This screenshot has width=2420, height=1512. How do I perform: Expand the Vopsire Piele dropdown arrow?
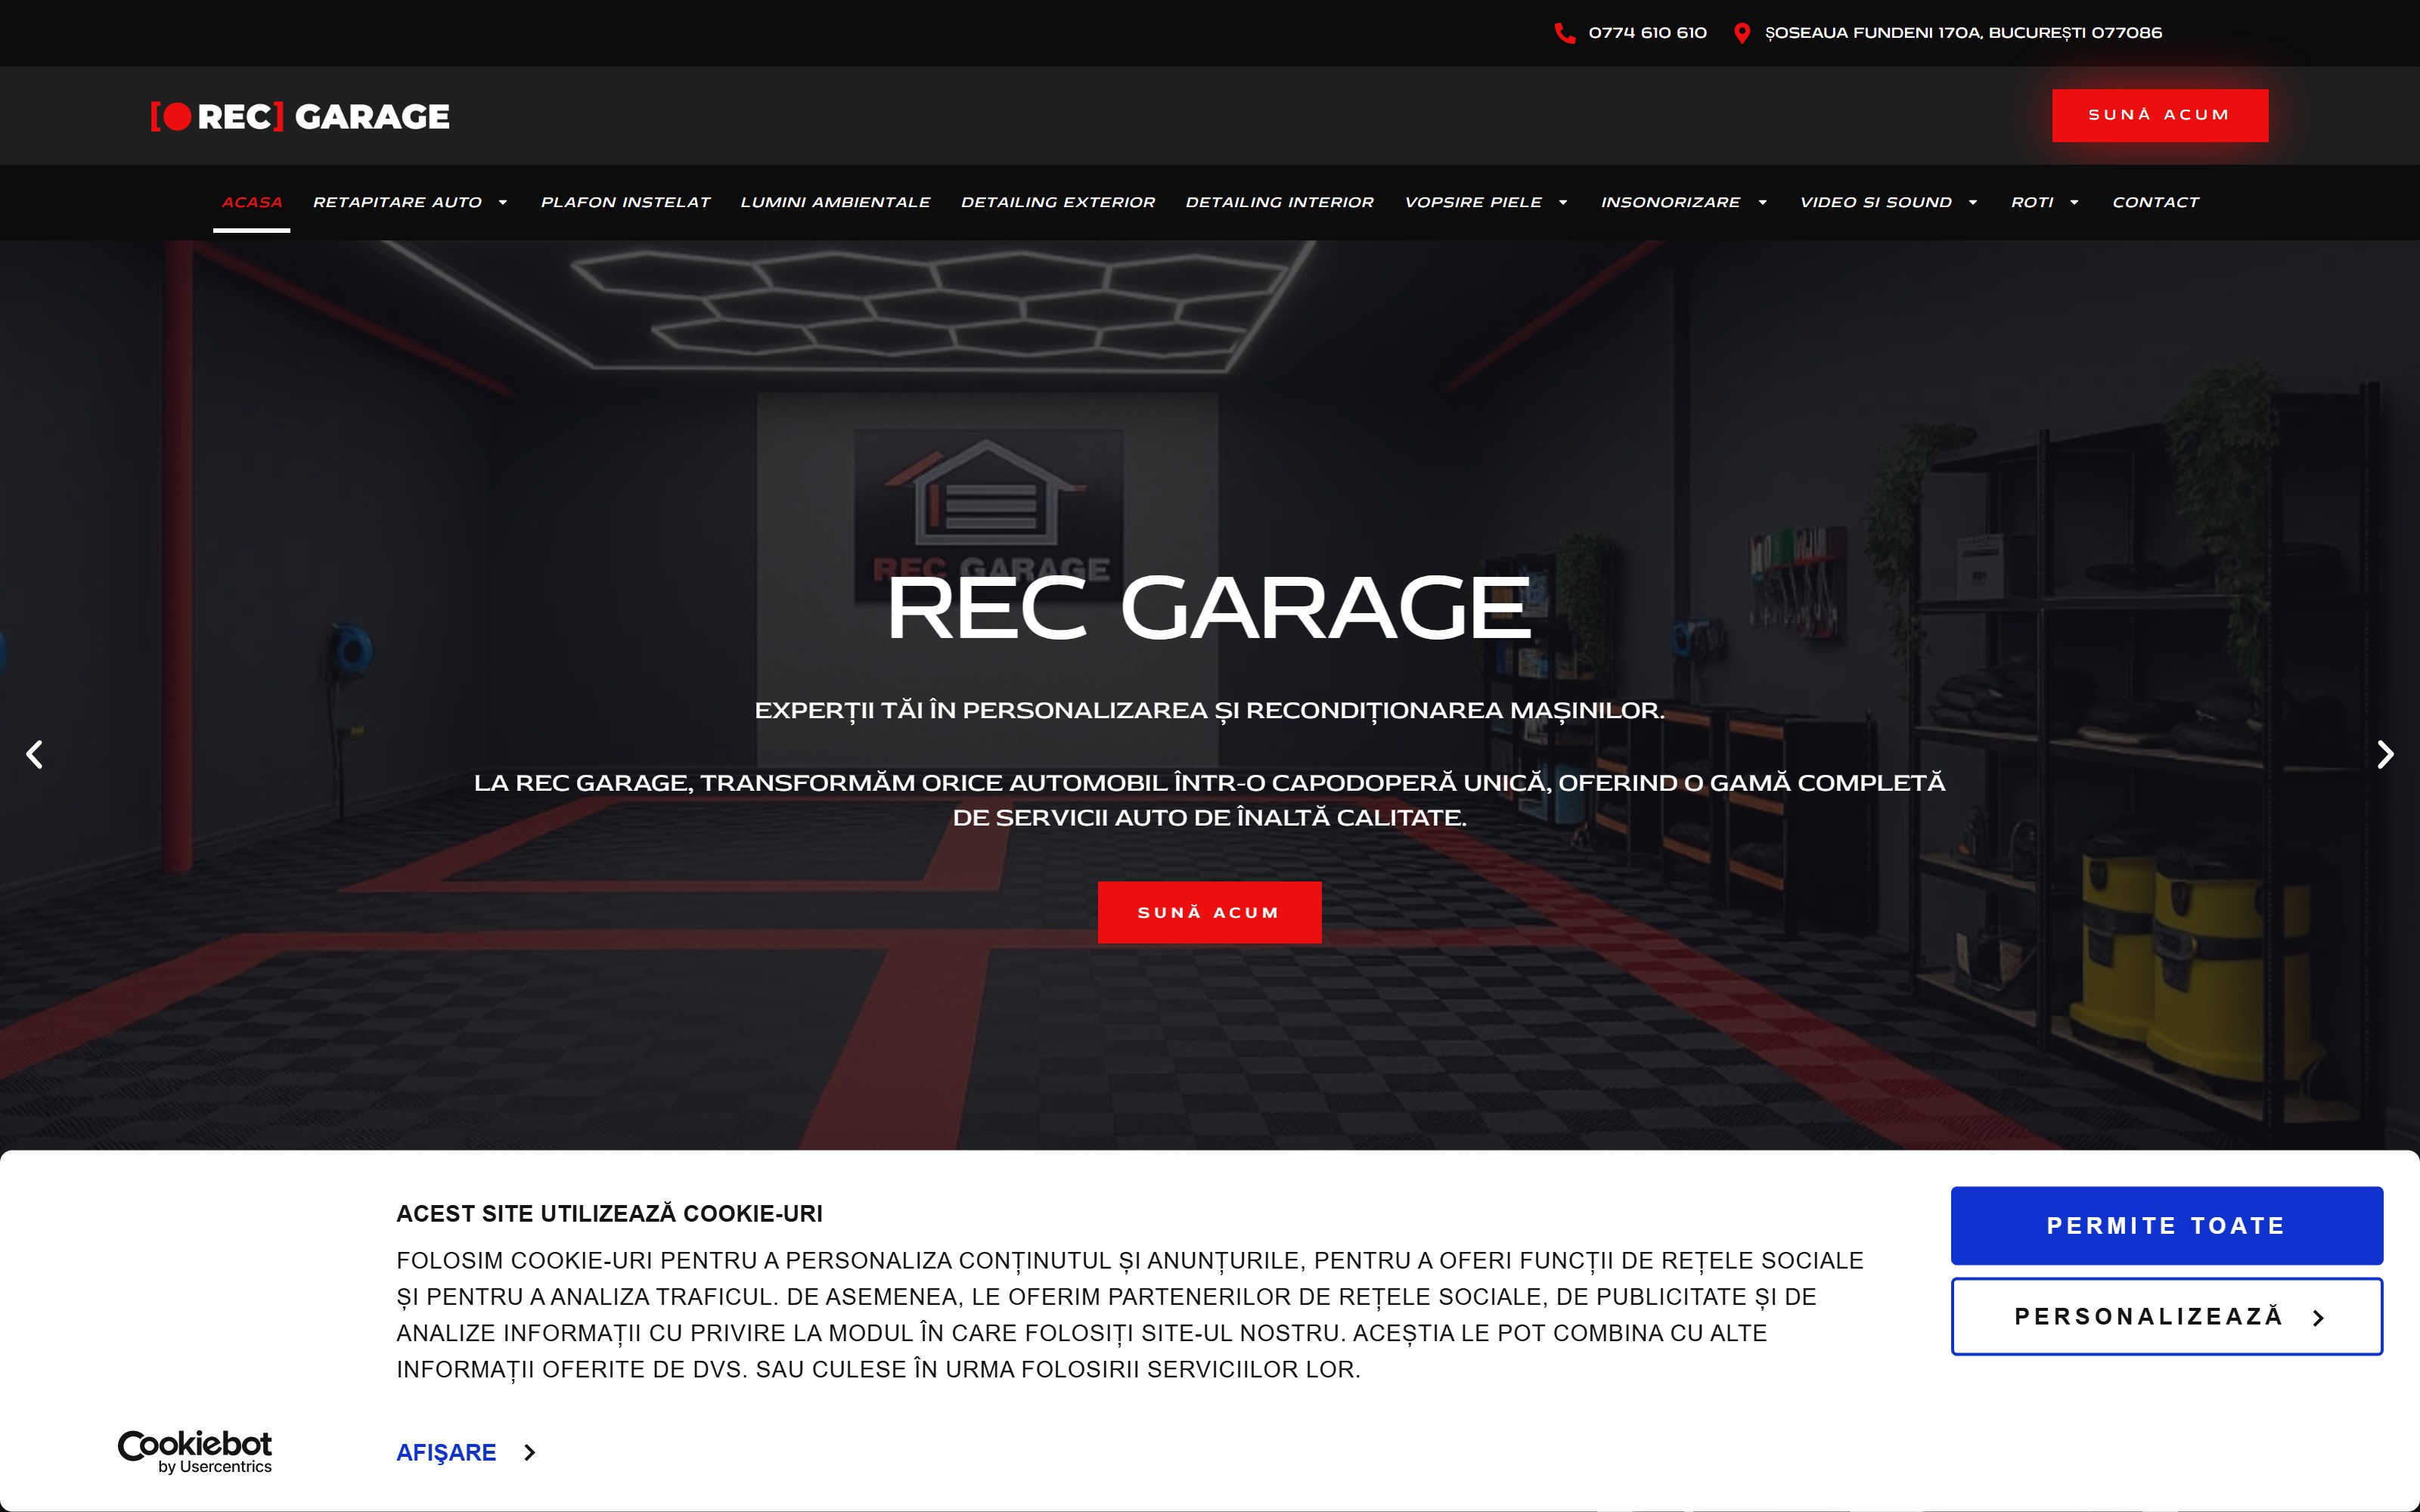pyautogui.click(x=1563, y=203)
